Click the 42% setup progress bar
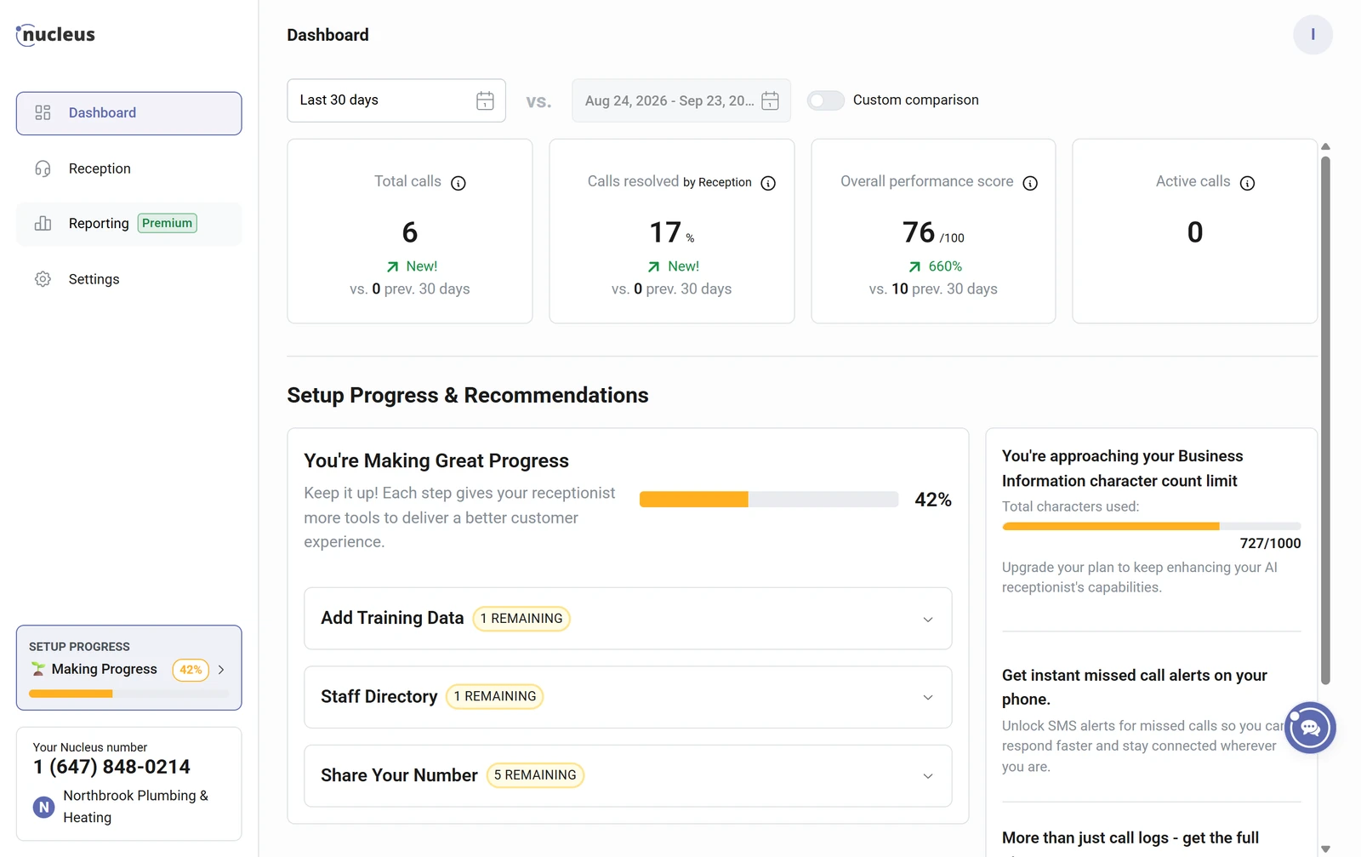 [x=769, y=500]
